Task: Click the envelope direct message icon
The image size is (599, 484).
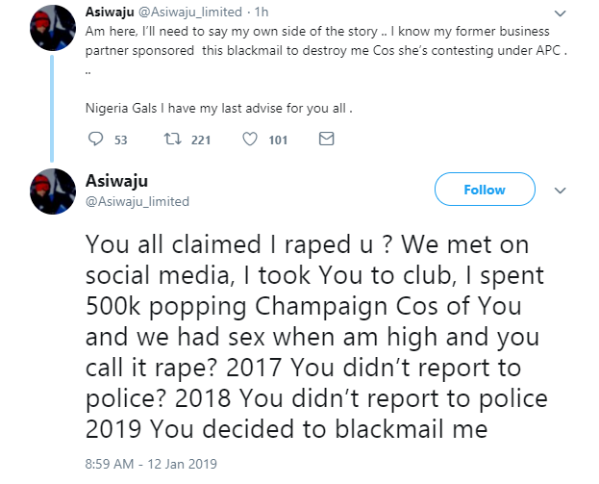Action: click(325, 140)
